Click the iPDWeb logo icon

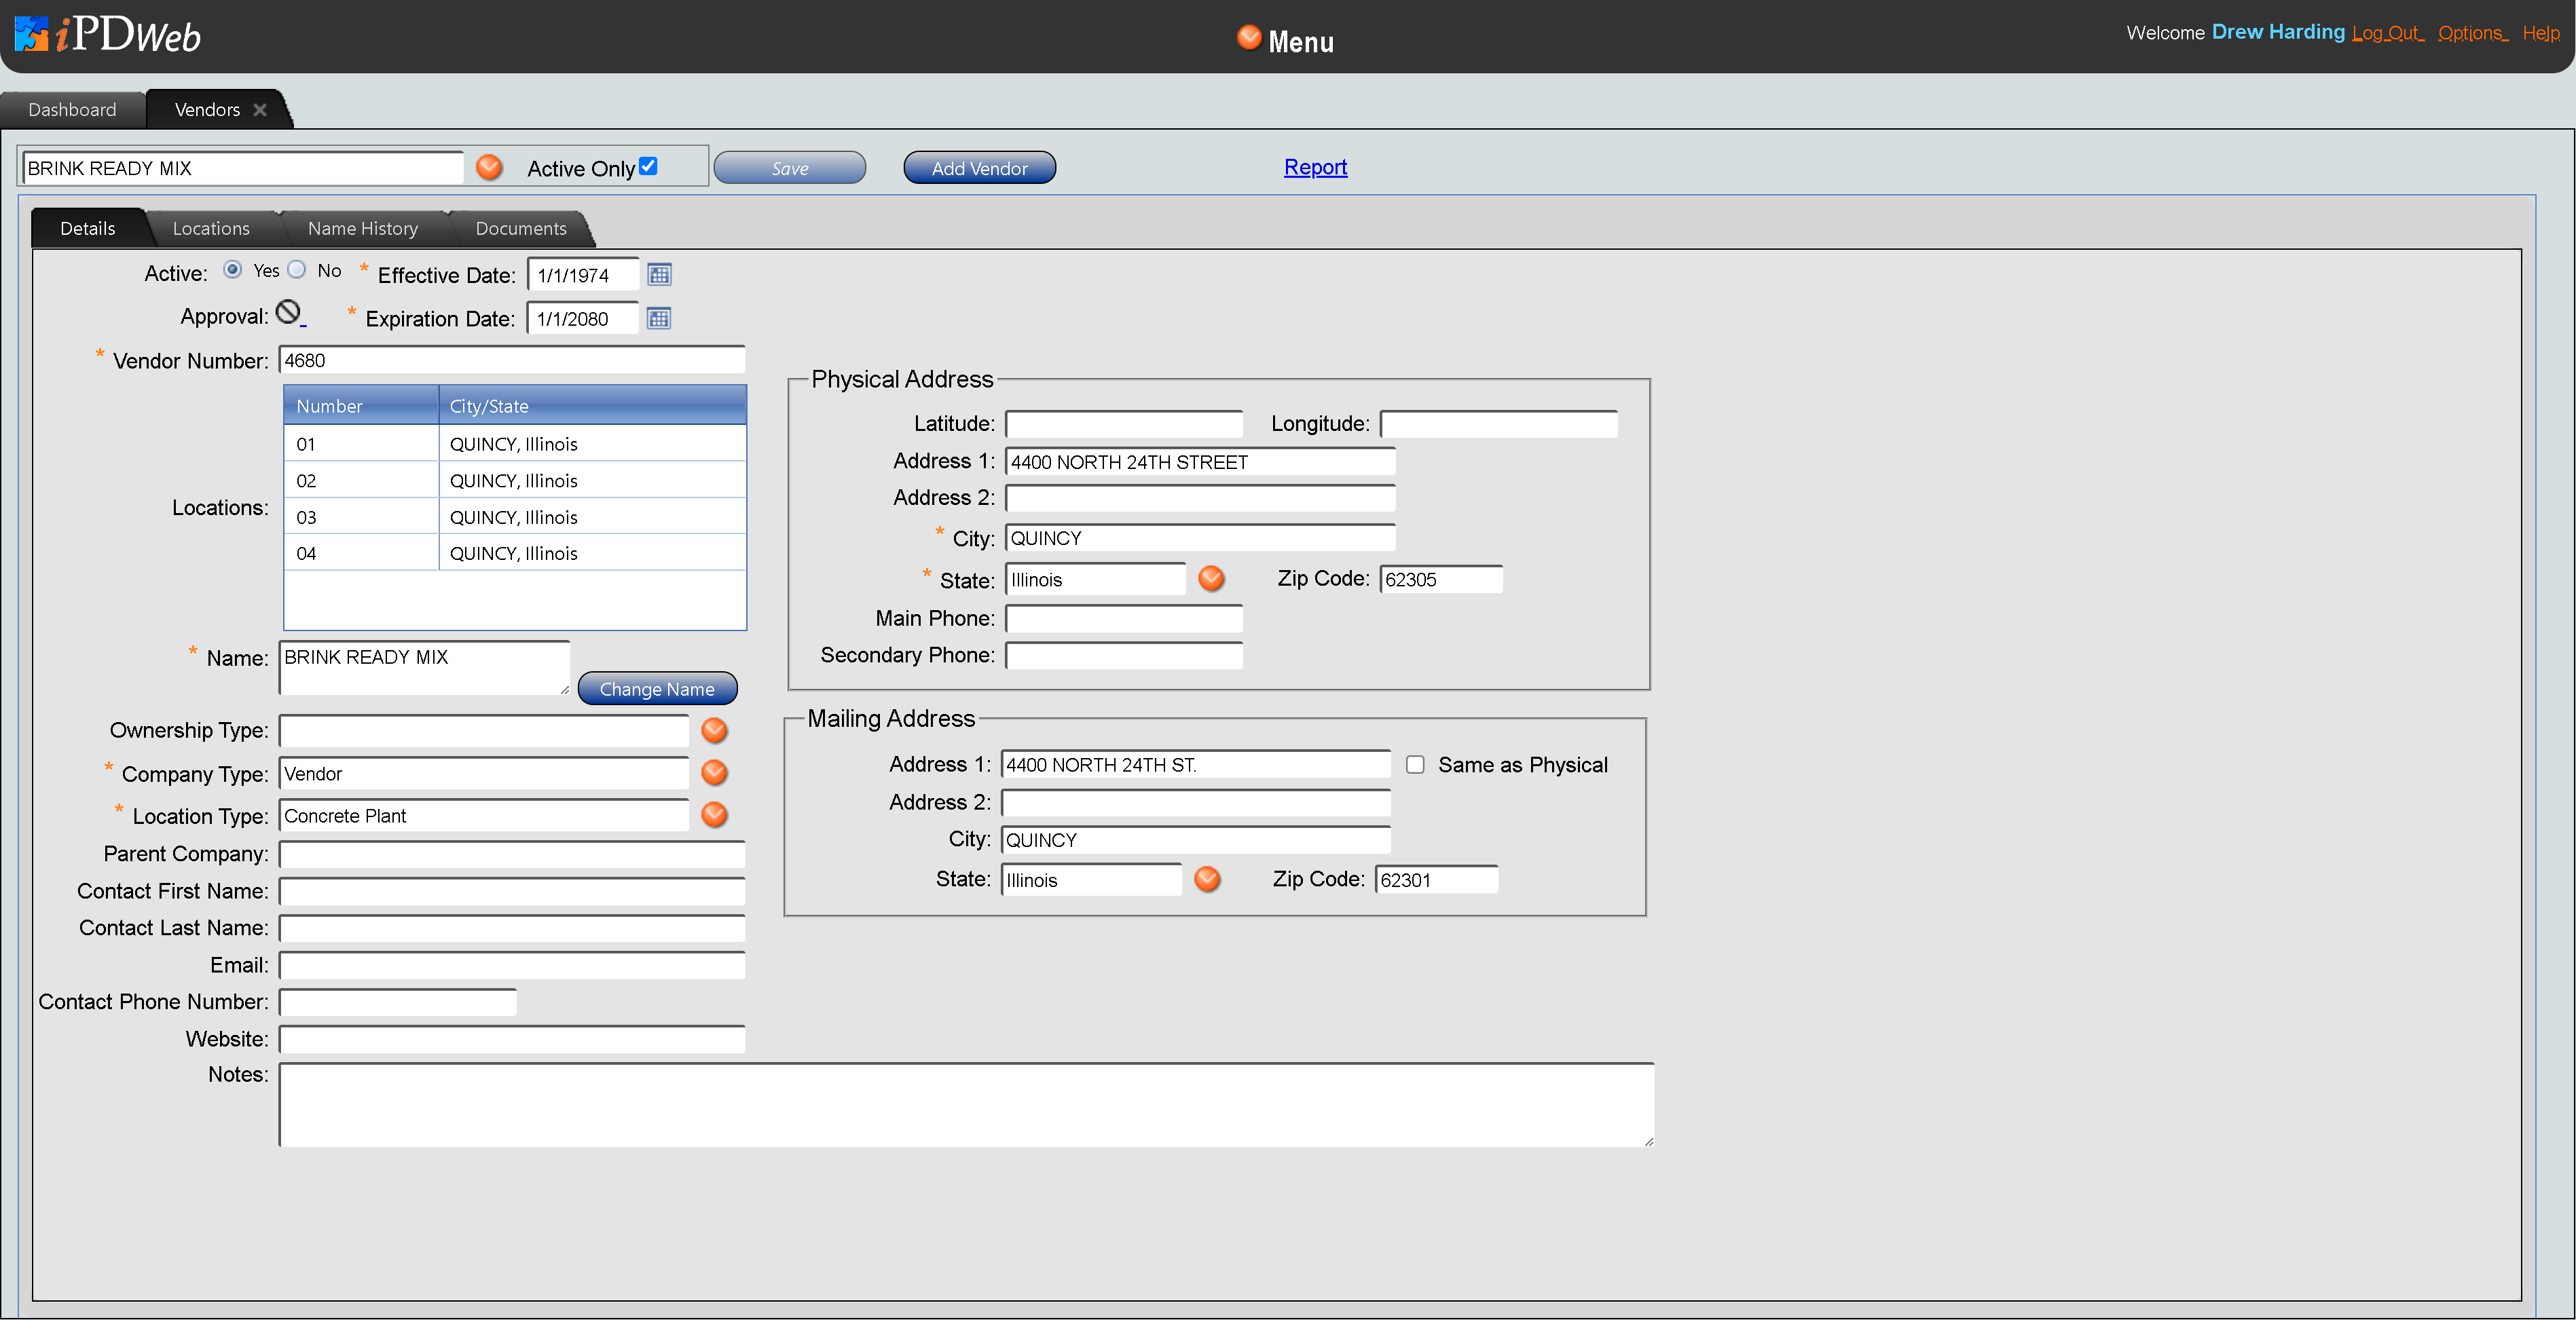pos(32,33)
